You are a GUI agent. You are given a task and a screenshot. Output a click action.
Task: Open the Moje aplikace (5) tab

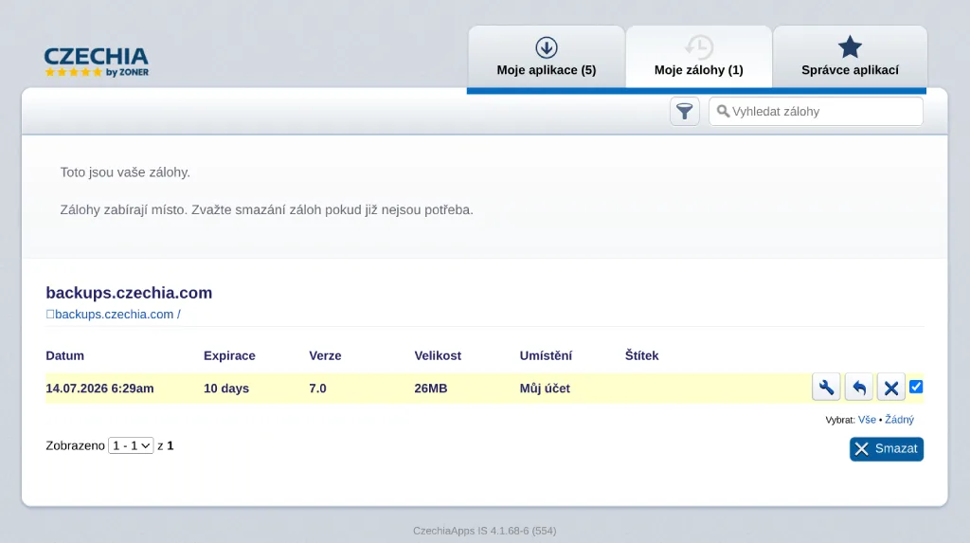tap(547, 57)
